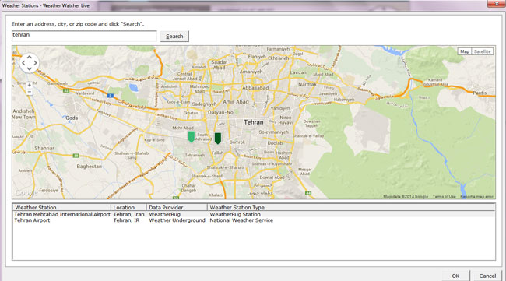Zoom in on the map
The height and width of the screenshot is (281, 506).
(x=30, y=85)
